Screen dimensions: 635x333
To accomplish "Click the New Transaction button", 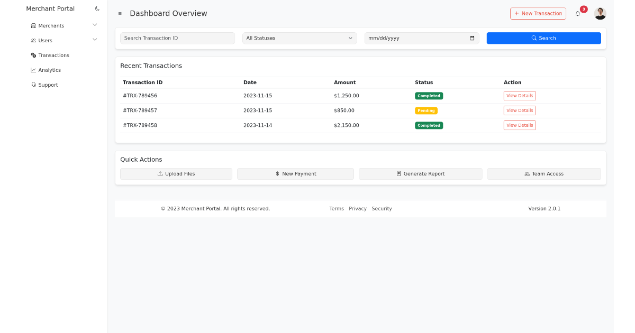I will [538, 13].
